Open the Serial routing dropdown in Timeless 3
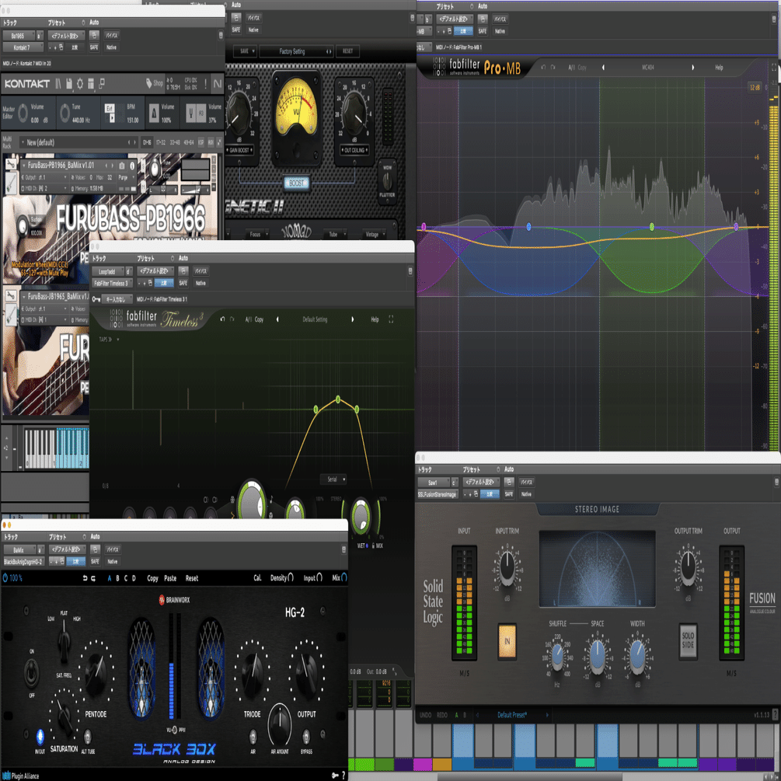Viewport: 781px width, 781px height. (x=333, y=479)
